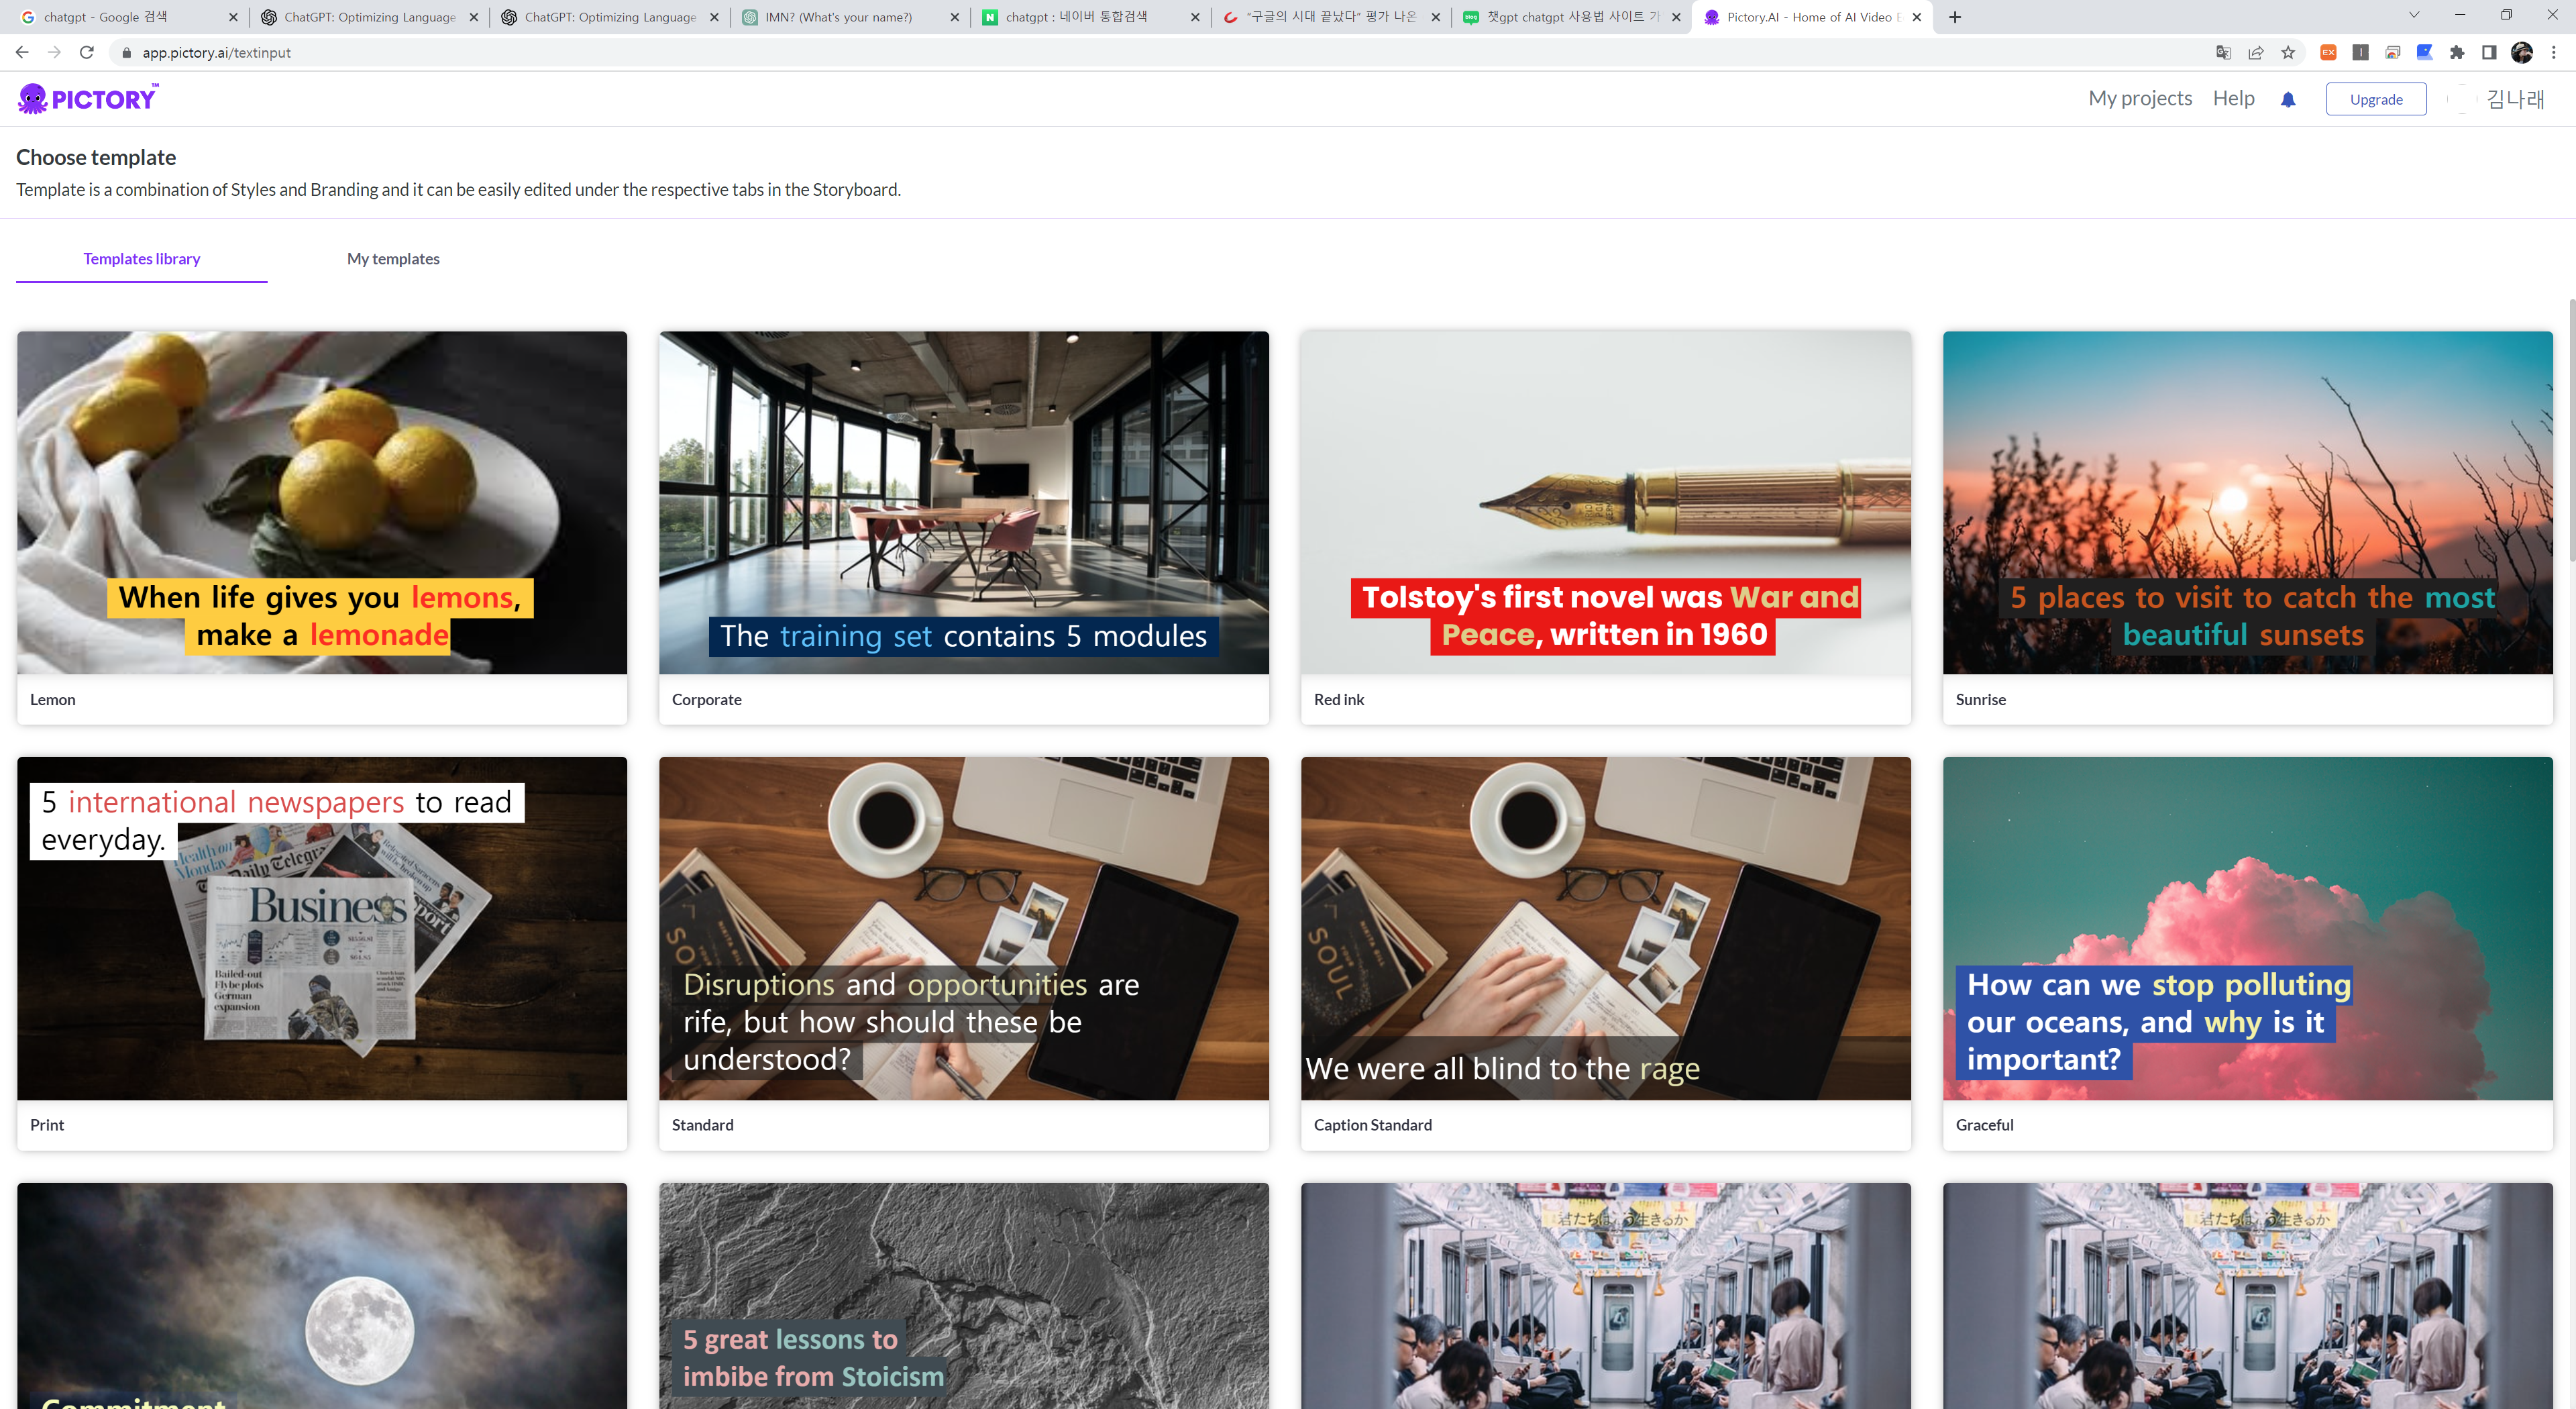Expand the tab search chevron
Image resolution: width=2576 pixels, height=1409 pixels.
point(2413,16)
